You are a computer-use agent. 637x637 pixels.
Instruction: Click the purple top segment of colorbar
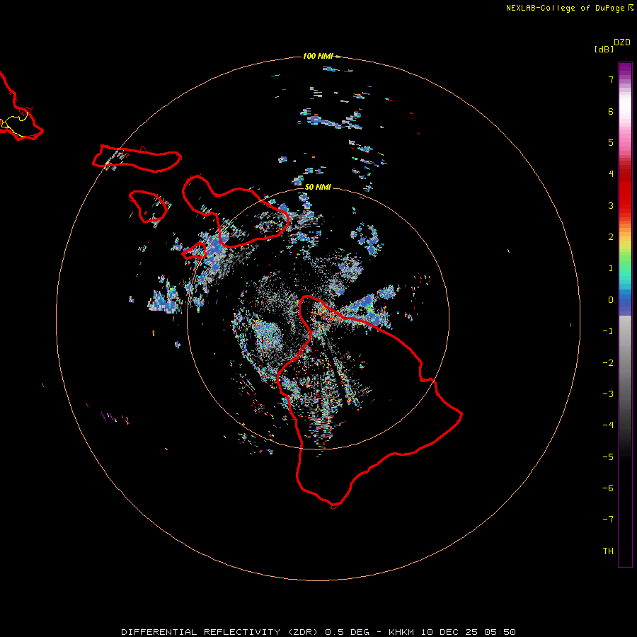click(x=625, y=69)
